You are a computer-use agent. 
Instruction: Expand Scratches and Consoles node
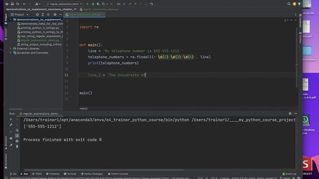tap(10, 53)
